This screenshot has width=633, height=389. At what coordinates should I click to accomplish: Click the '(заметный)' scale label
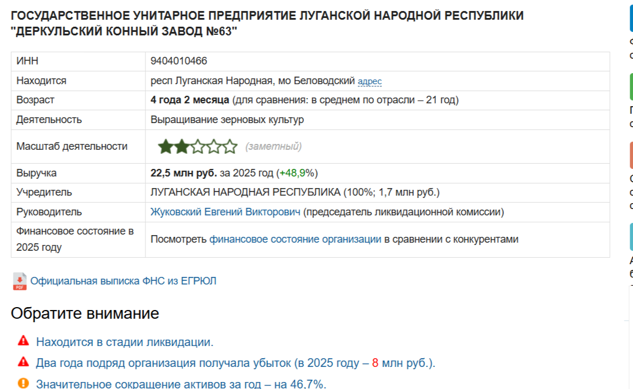pos(273,147)
